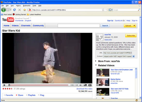This screenshot has width=142, height=102.
Task: Open the Firefox Home icon
Action: (25, 10)
